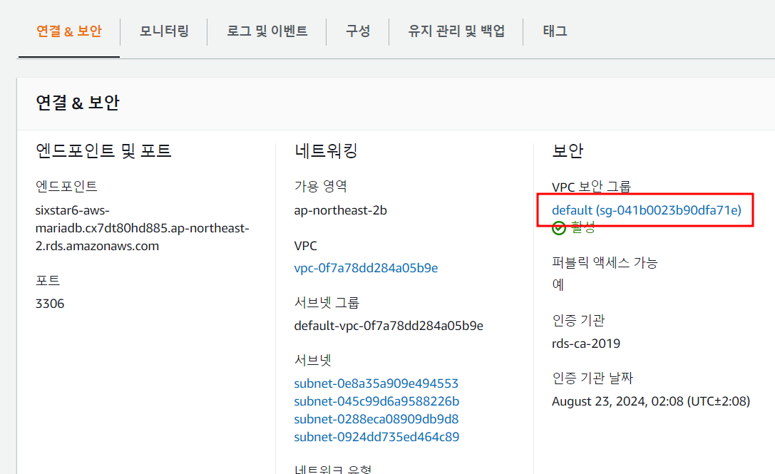Image resolution: width=775 pixels, height=474 pixels.
Task: Go to 유지 관리 및 백업 tab
Action: 456,31
